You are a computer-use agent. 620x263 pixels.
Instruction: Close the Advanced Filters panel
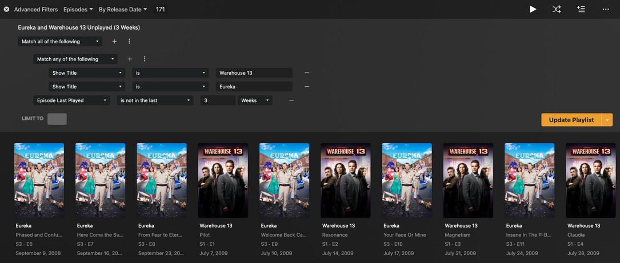point(6,9)
